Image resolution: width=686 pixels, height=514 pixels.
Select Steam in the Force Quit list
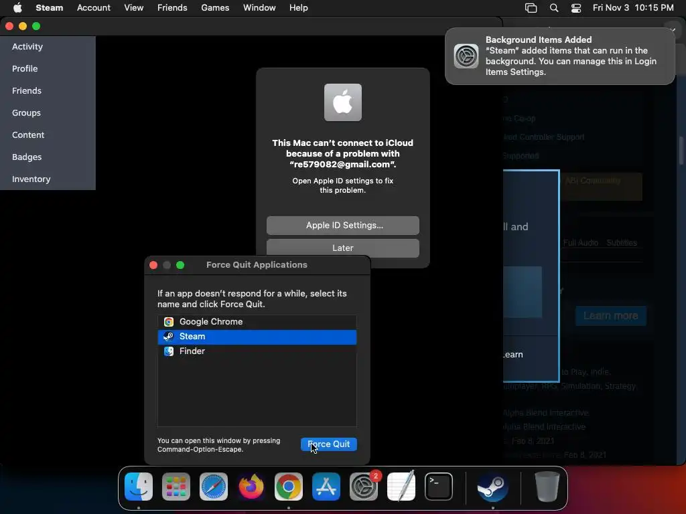click(x=257, y=337)
